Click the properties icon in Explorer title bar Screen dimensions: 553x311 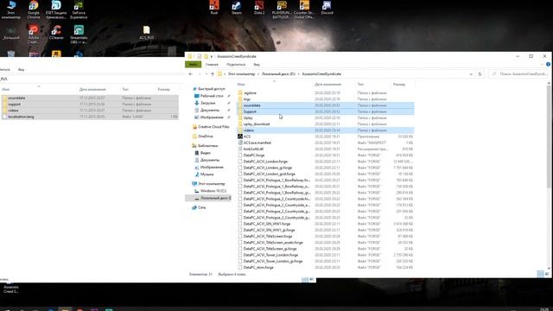pyautogui.click(x=200, y=56)
